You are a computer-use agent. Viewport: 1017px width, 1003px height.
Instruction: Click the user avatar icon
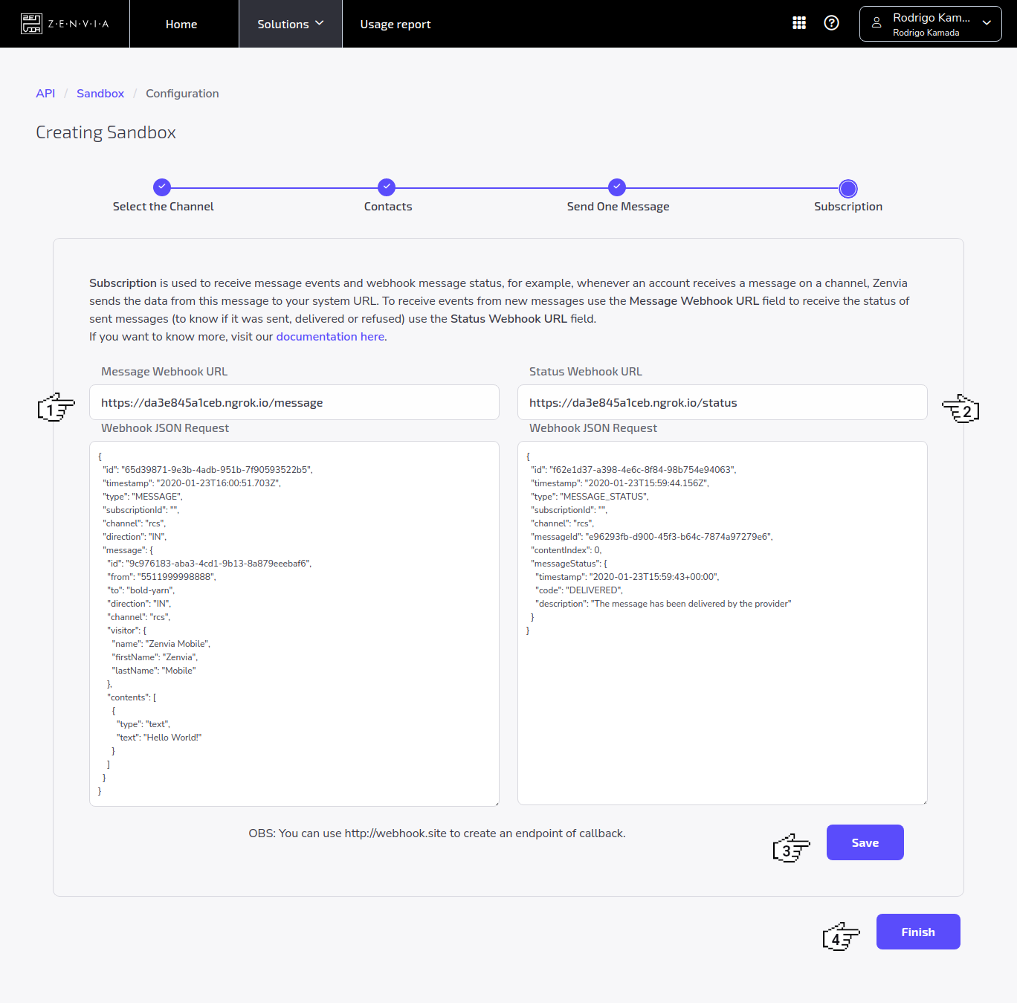point(876,23)
